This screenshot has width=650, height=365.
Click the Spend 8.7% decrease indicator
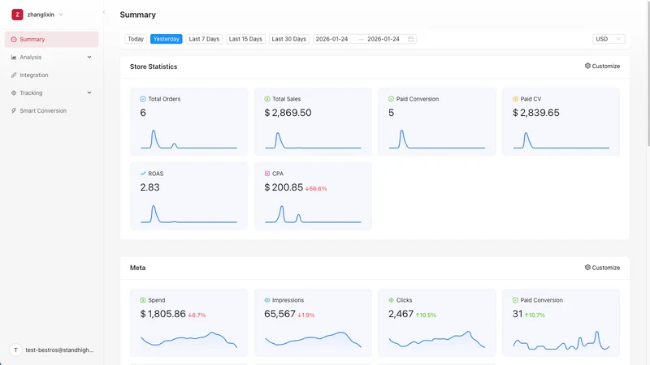click(197, 315)
